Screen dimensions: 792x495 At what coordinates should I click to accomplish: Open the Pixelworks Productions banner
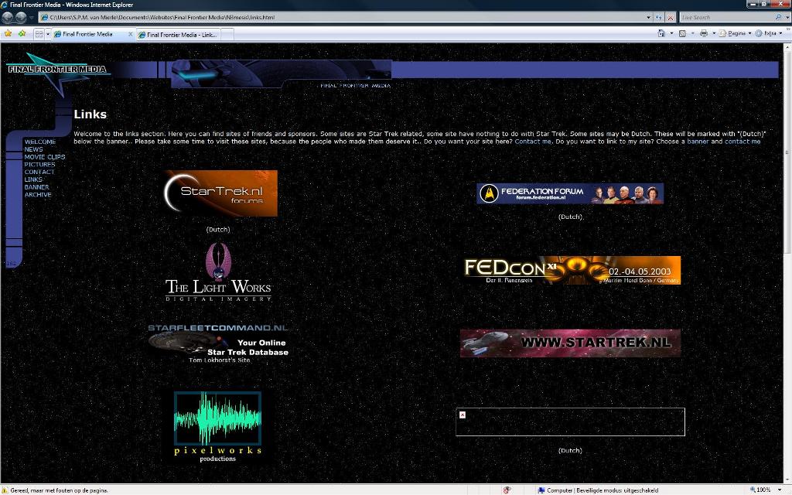tap(217, 427)
